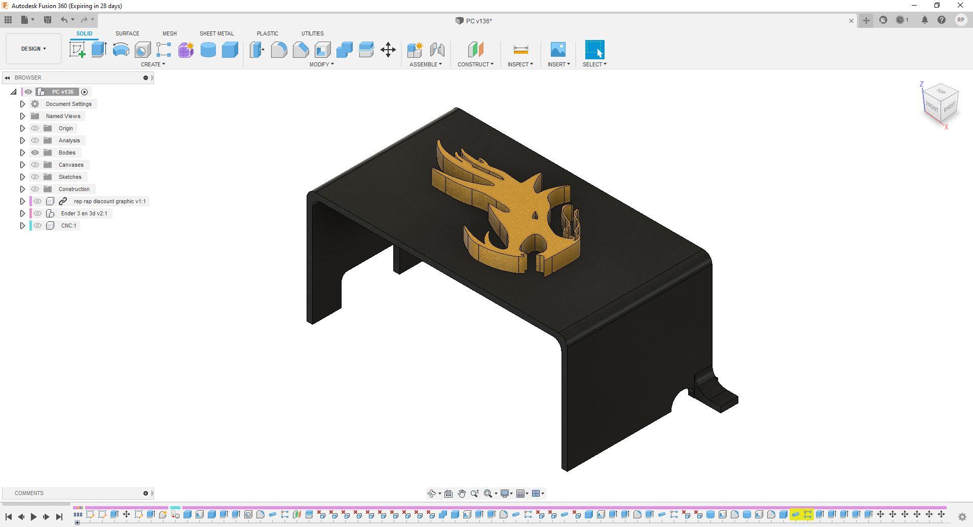Image resolution: width=973 pixels, height=527 pixels.
Task: Show the CNC:1 component
Action: (38, 225)
